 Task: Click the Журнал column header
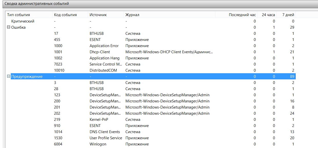pos(132,15)
